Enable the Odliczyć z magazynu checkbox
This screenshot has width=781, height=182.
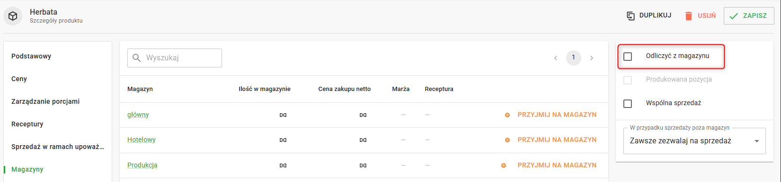click(628, 57)
